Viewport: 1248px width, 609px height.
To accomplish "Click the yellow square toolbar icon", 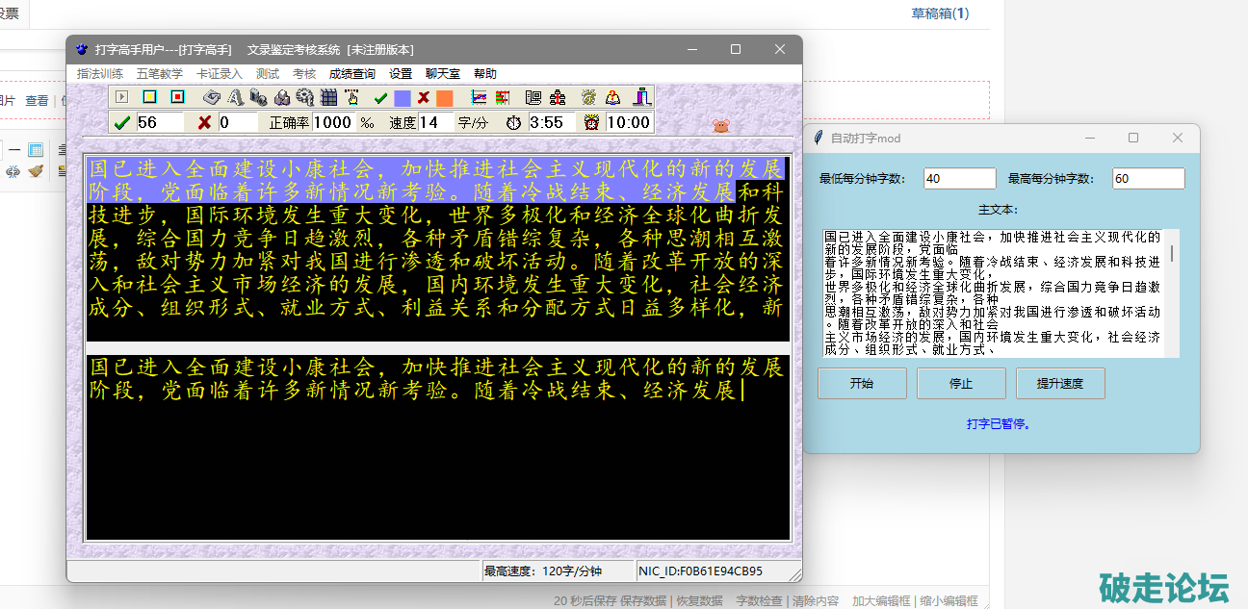I will click(x=149, y=97).
